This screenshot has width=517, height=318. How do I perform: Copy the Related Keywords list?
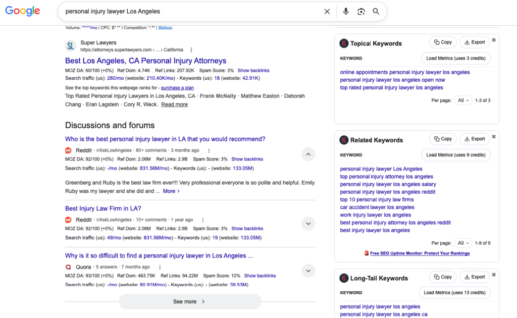coord(443,139)
